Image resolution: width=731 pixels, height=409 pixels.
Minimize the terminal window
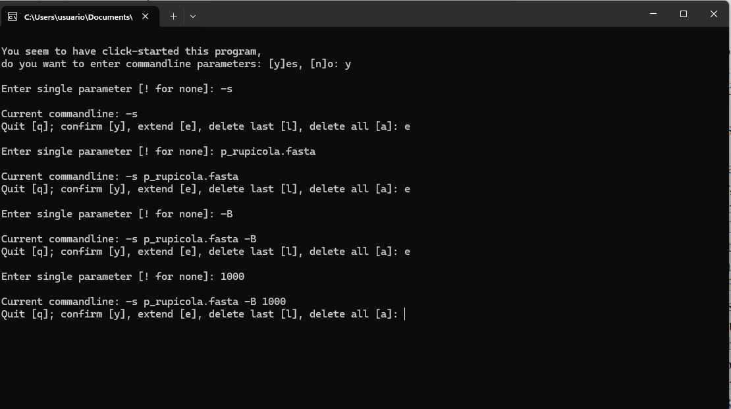[x=653, y=14]
